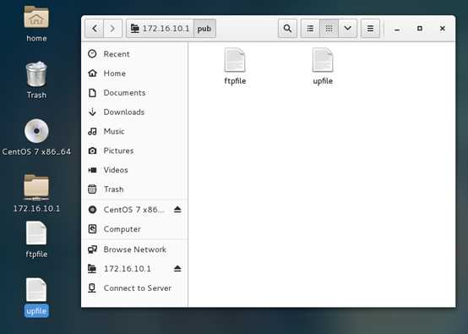Viewport: 468px width, 334px height.
Task: Open view options dropdown arrow
Action: point(348,29)
